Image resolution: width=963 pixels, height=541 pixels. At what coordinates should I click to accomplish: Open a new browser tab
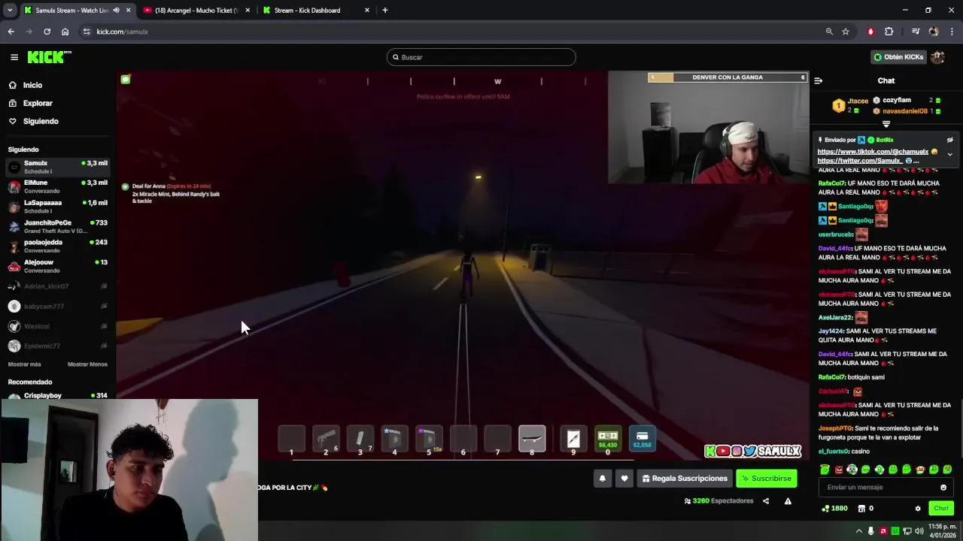pos(384,10)
